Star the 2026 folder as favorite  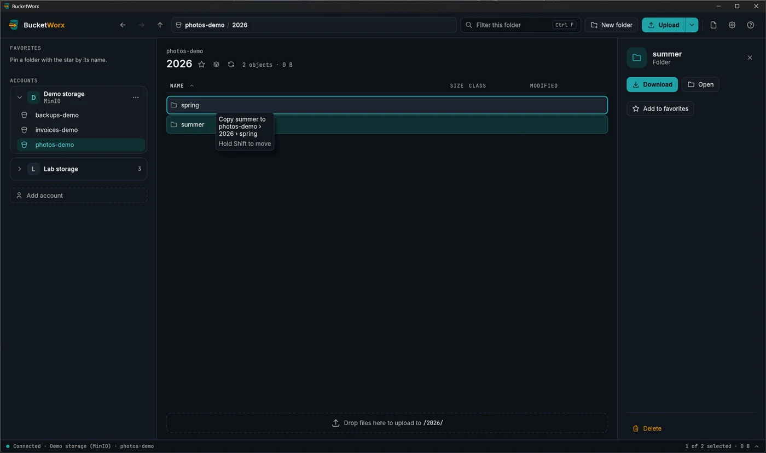201,65
